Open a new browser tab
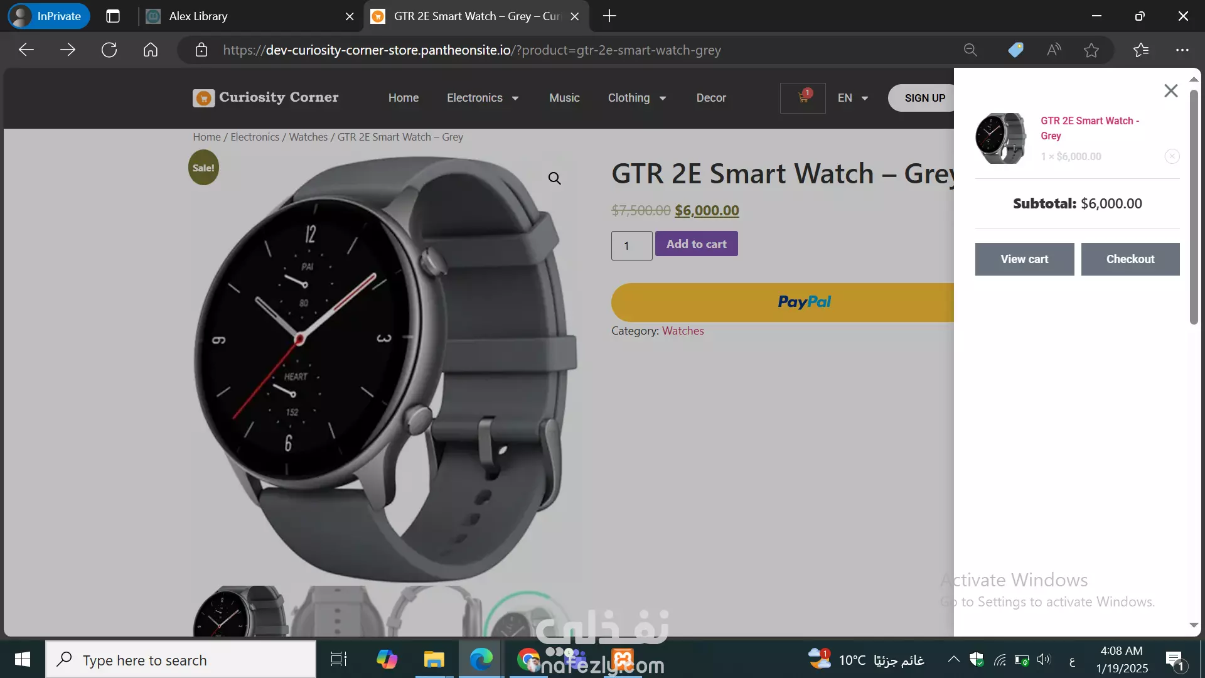Viewport: 1205px width, 678px height. tap(609, 16)
